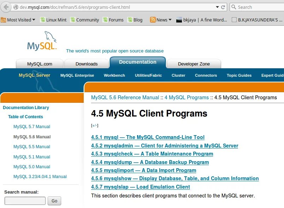
Task: Click the Blog bookmark Mint icon
Action: coord(130,20)
